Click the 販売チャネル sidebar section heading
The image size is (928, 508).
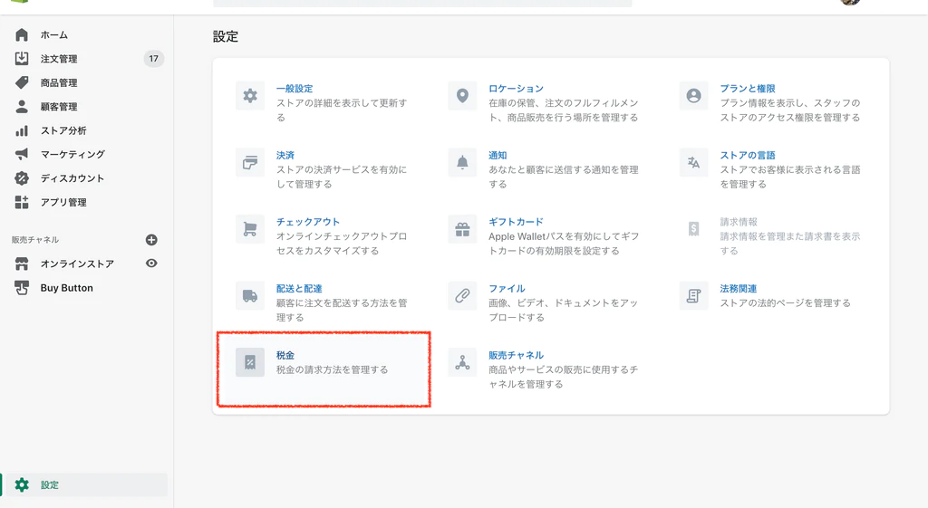[x=35, y=239]
